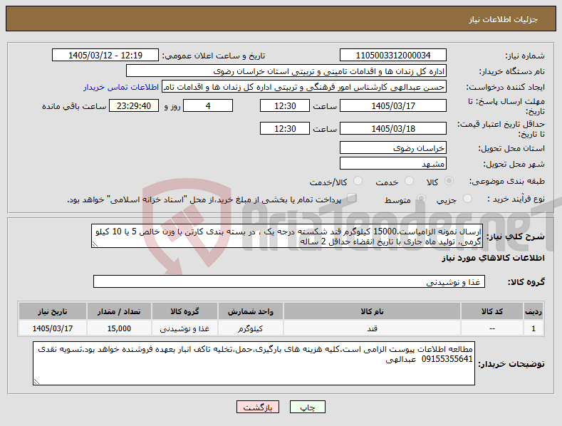Click the 1405/03/17 need date table cell

pos(52,328)
